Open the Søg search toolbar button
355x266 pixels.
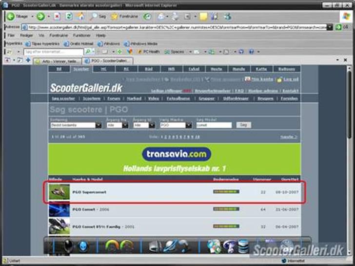click(x=98, y=17)
